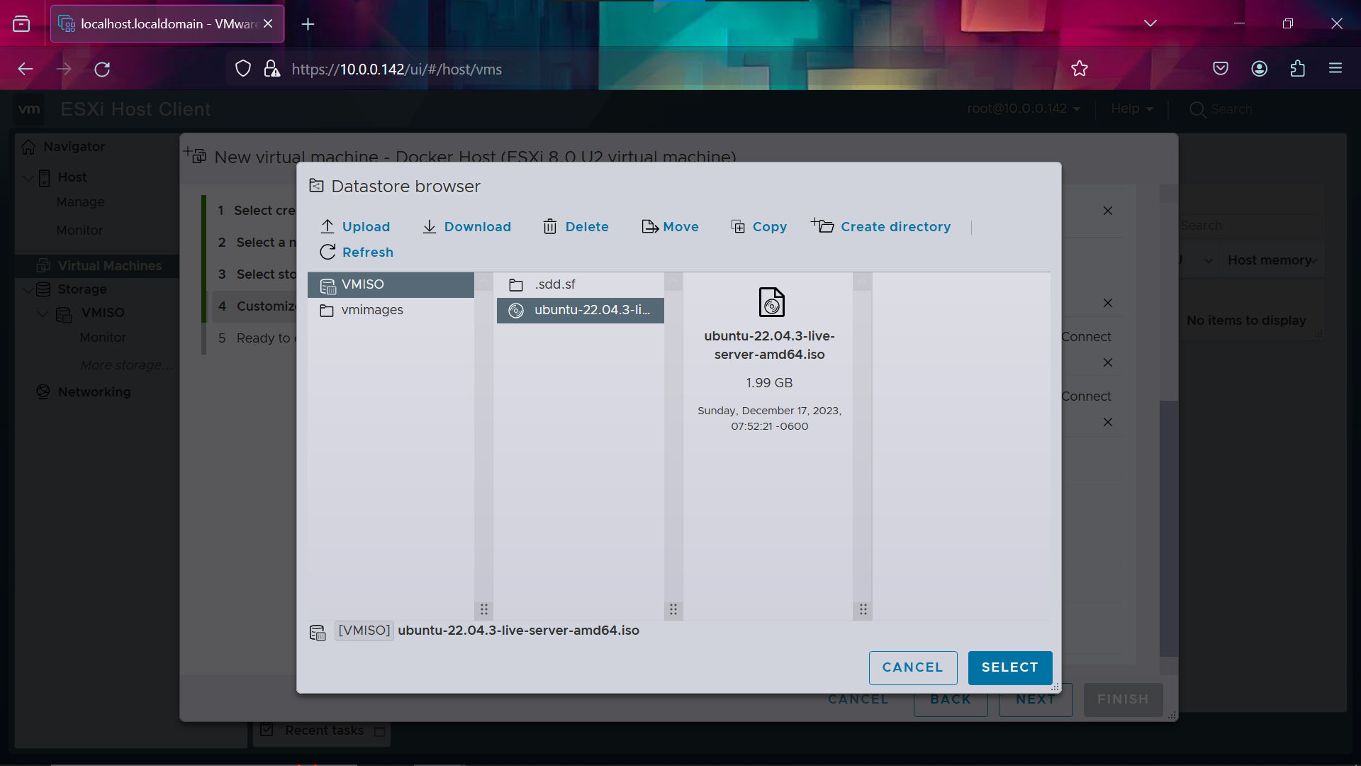
Task: Collapse the Storage tree node
Action: tap(28, 289)
